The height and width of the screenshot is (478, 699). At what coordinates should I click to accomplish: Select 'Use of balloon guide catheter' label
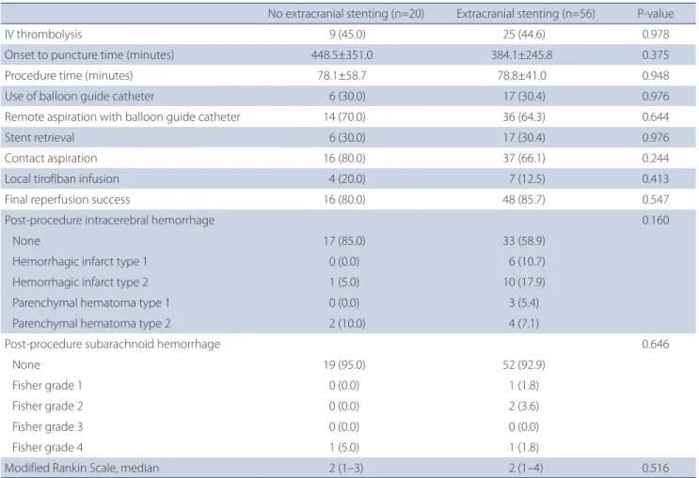[x=79, y=96]
